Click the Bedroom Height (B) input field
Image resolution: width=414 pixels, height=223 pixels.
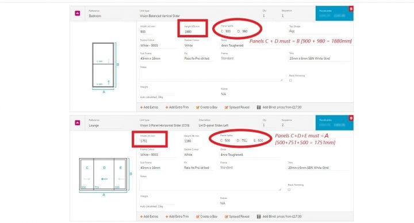pyautogui.click(x=193, y=32)
